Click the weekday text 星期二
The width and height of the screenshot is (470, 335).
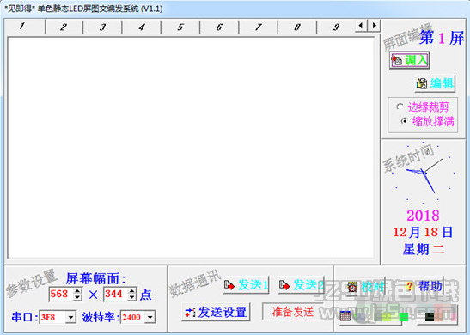point(423,249)
